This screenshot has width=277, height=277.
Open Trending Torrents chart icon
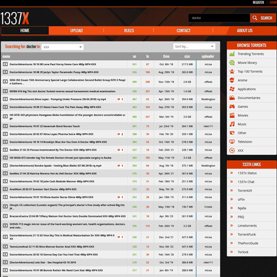pos(232,54)
